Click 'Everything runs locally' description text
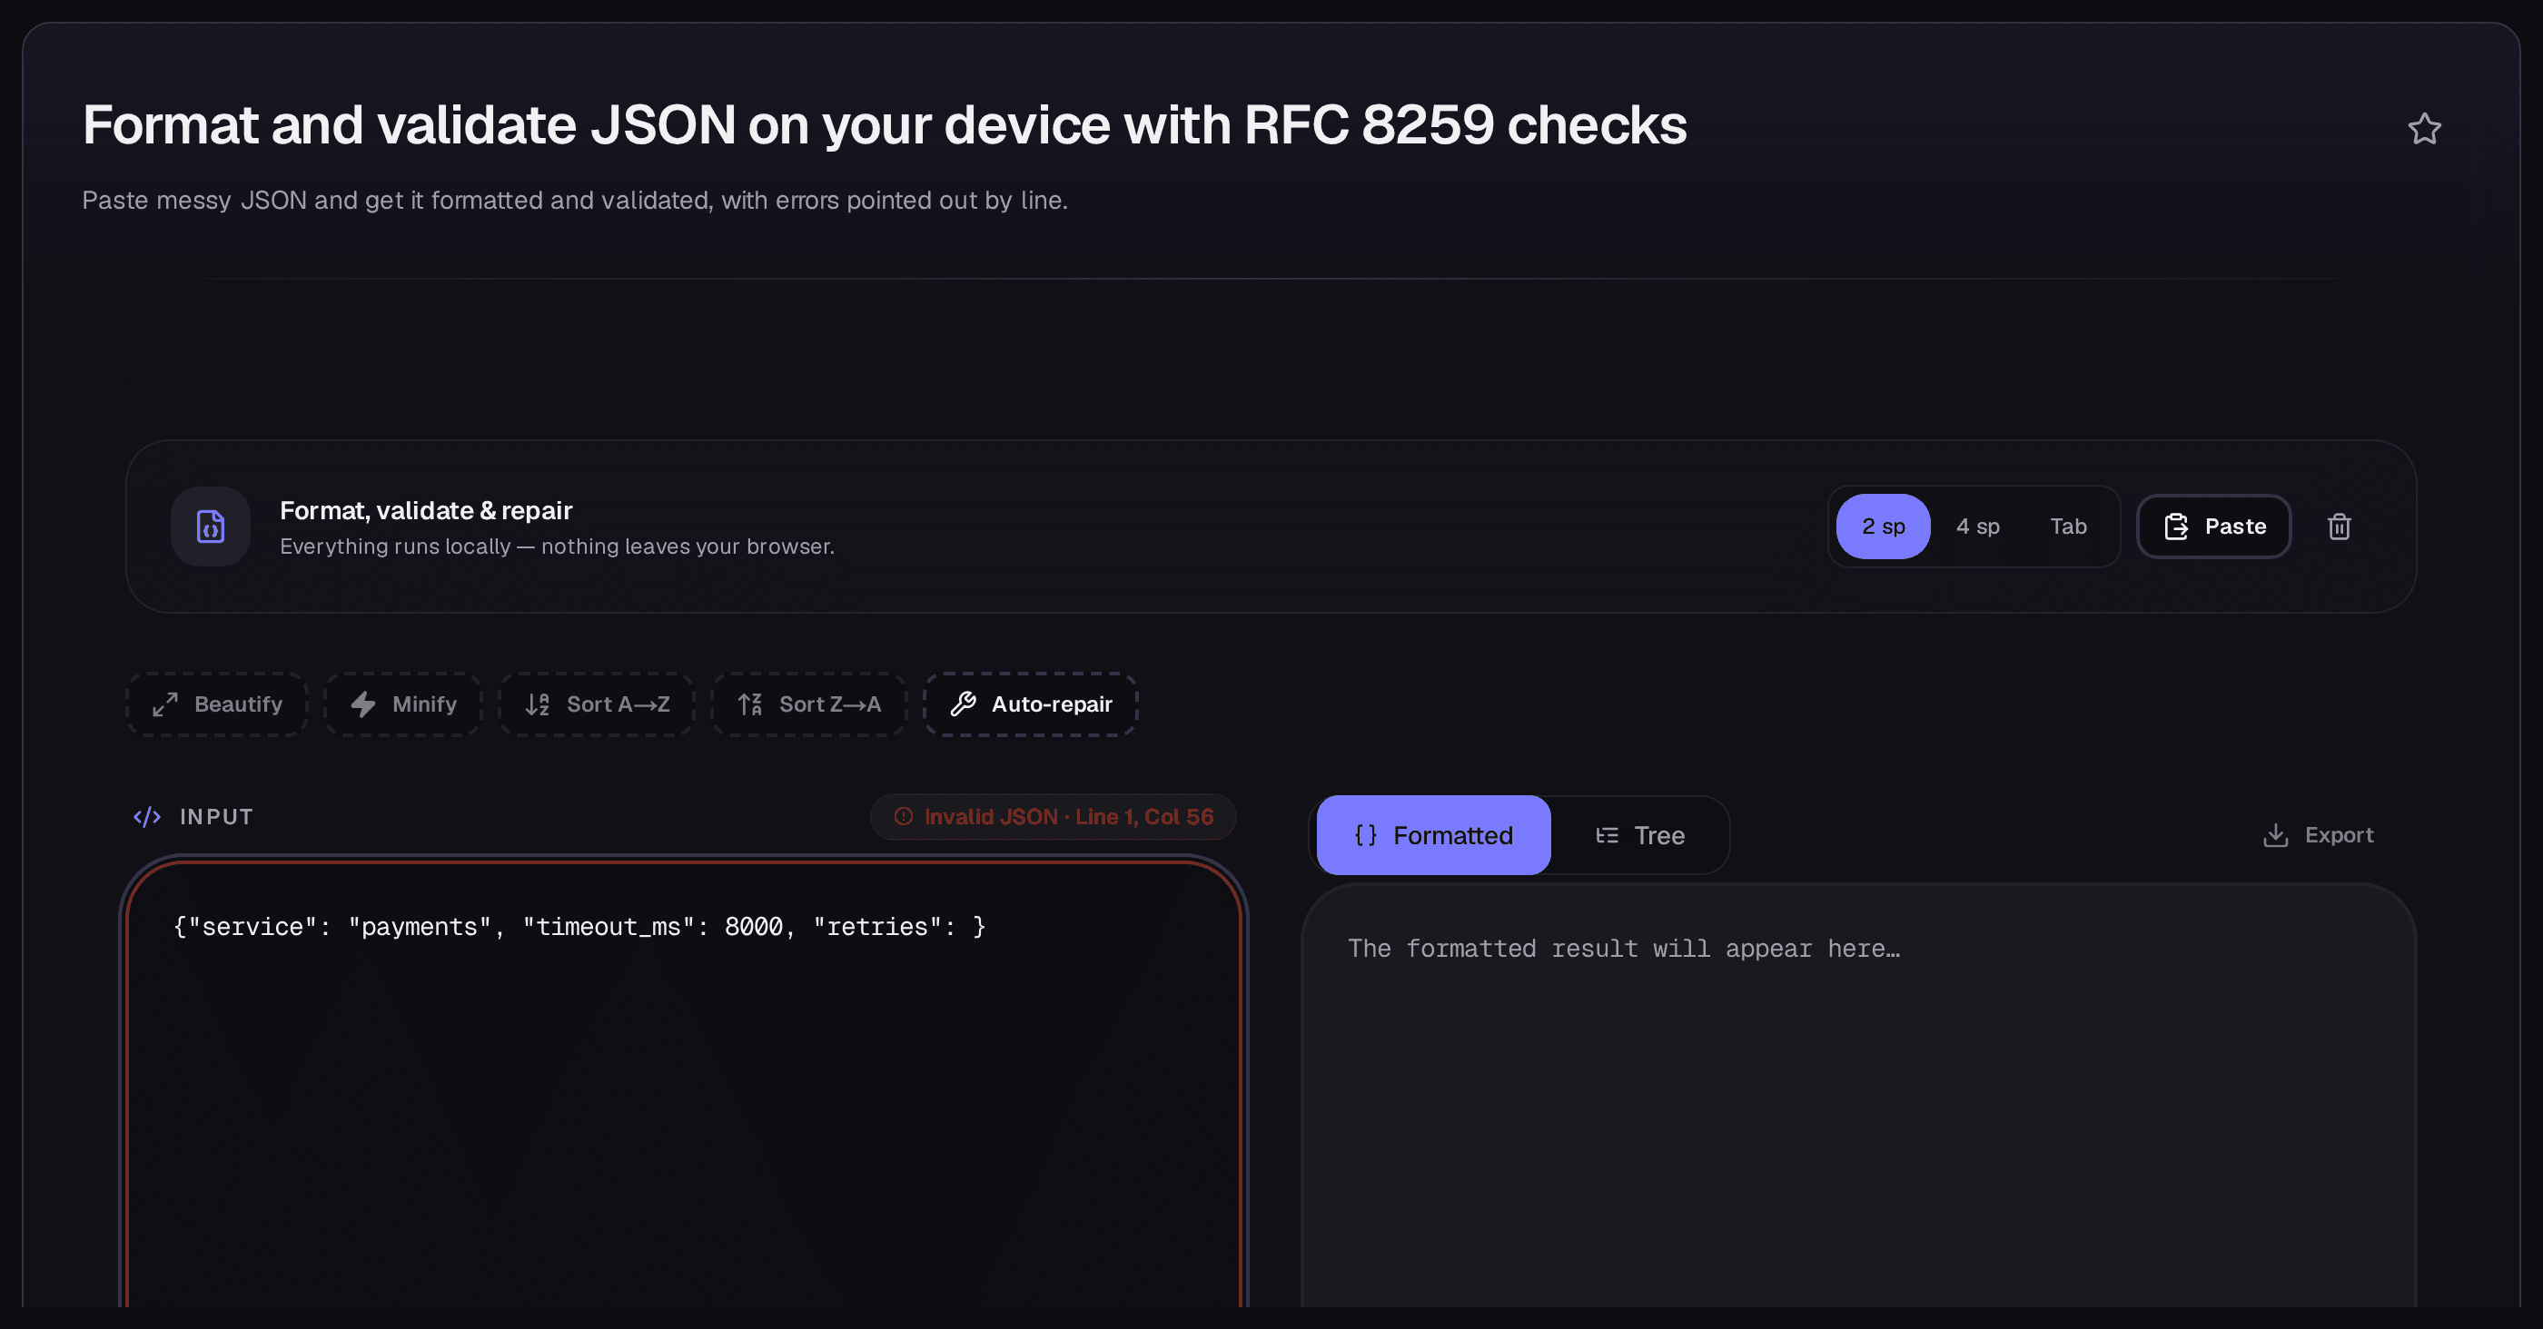Viewport: 2543px width, 1329px height. click(557, 546)
